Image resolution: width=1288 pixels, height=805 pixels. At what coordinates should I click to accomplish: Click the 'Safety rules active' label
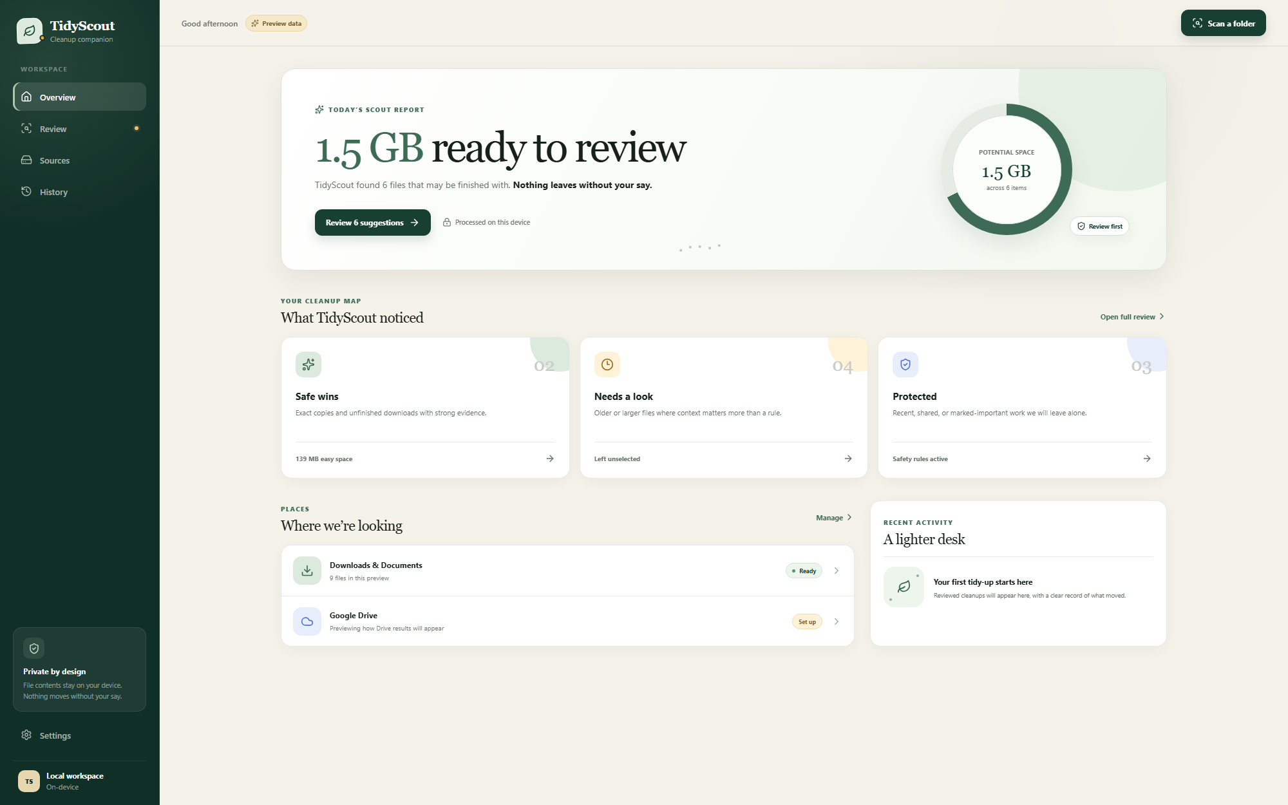[920, 459]
